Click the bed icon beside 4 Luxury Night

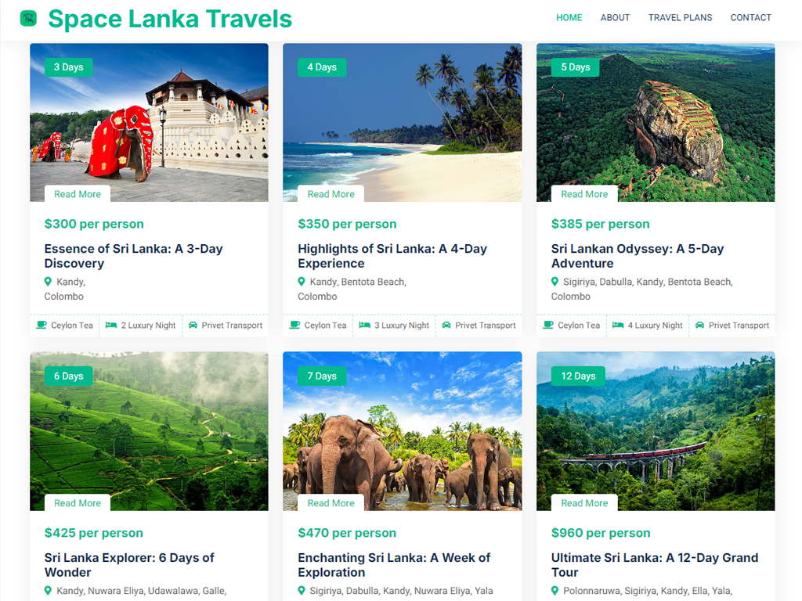(x=618, y=325)
